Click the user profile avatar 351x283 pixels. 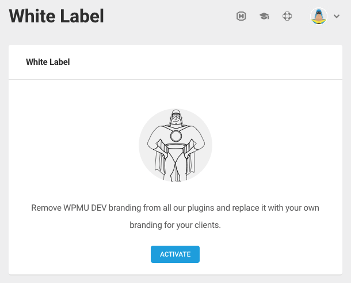(x=319, y=16)
